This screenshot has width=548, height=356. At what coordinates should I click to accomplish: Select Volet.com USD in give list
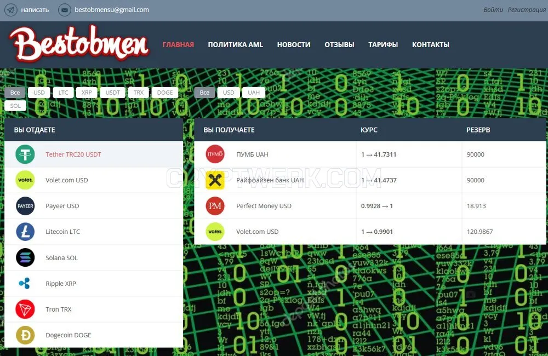coord(94,180)
